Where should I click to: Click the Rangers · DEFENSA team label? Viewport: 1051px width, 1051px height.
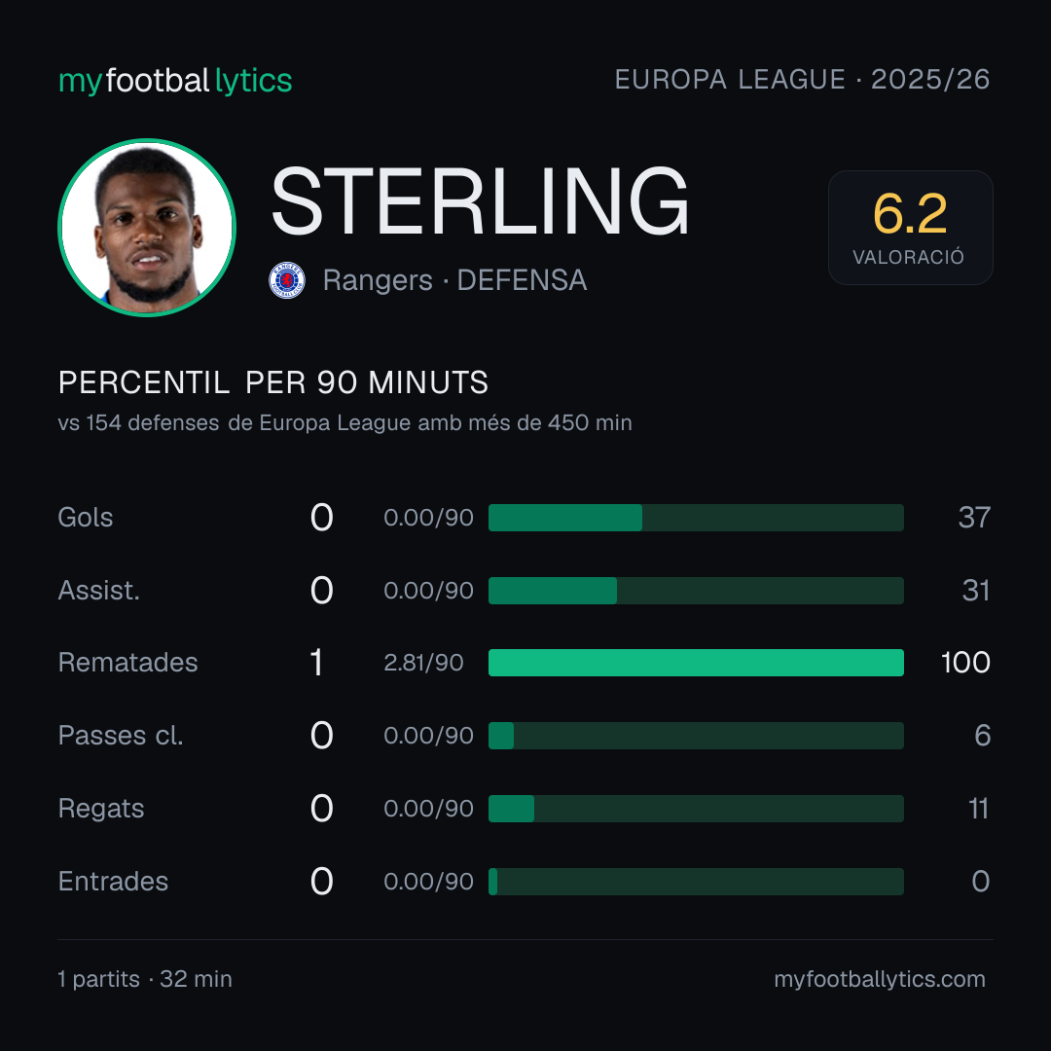click(x=454, y=280)
